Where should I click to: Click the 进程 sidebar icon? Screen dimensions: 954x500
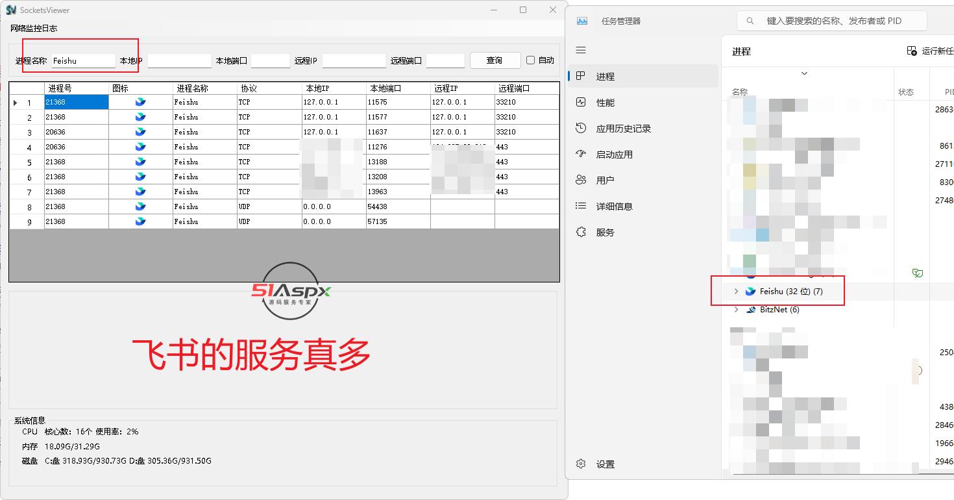point(581,76)
